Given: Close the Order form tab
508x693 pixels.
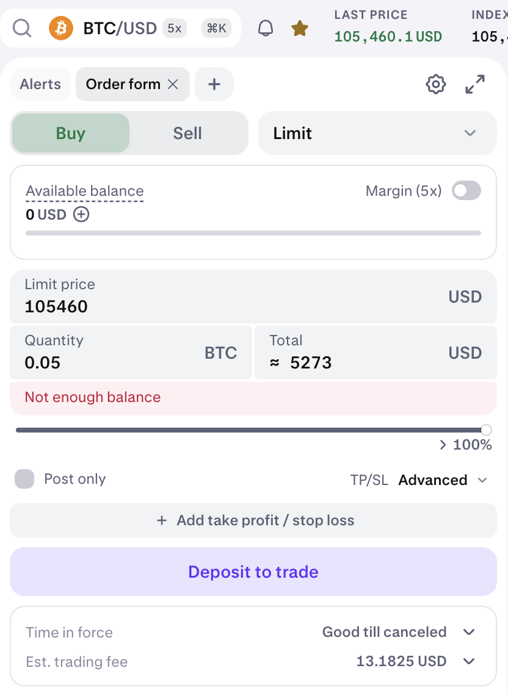Looking at the screenshot, I should pyautogui.click(x=173, y=84).
